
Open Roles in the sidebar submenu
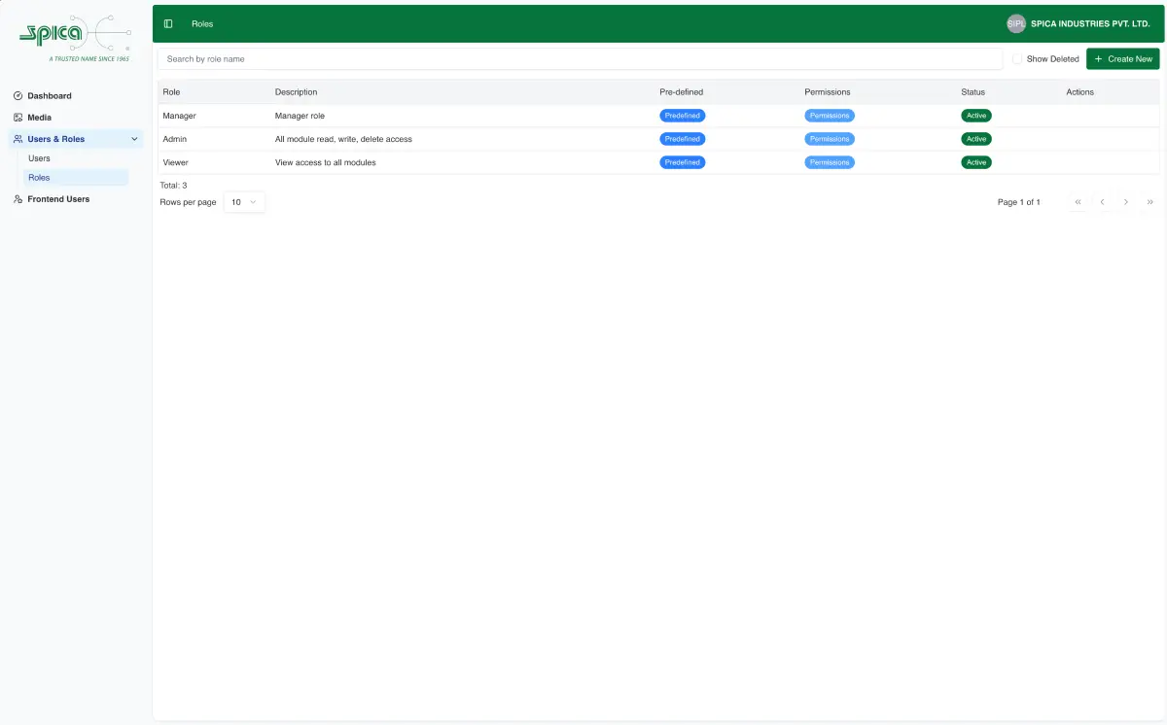tap(39, 177)
